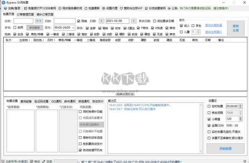Viewport: 249px width, 163px height.
Task: Toggle the 同城 checkbox
Action: click(78, 21)
